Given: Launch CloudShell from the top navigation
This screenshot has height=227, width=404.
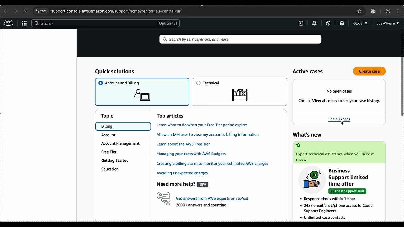Looking at the screenshot, I should pos(301,23).
